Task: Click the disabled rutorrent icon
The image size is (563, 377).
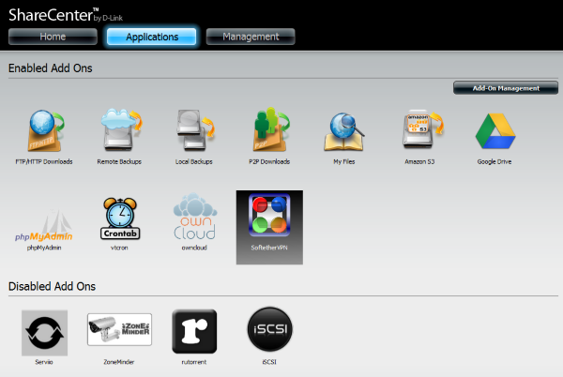Action: (194, 331)
